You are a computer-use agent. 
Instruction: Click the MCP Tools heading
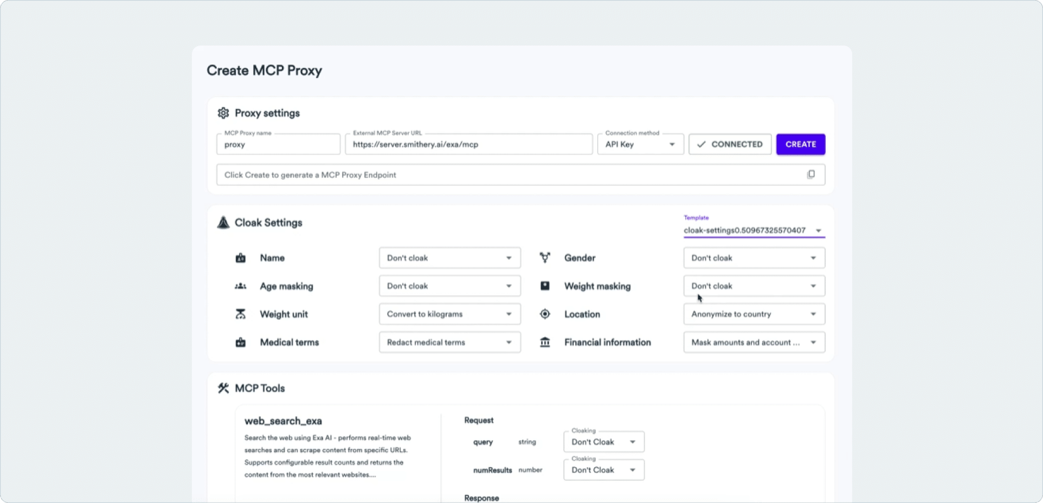260,388
